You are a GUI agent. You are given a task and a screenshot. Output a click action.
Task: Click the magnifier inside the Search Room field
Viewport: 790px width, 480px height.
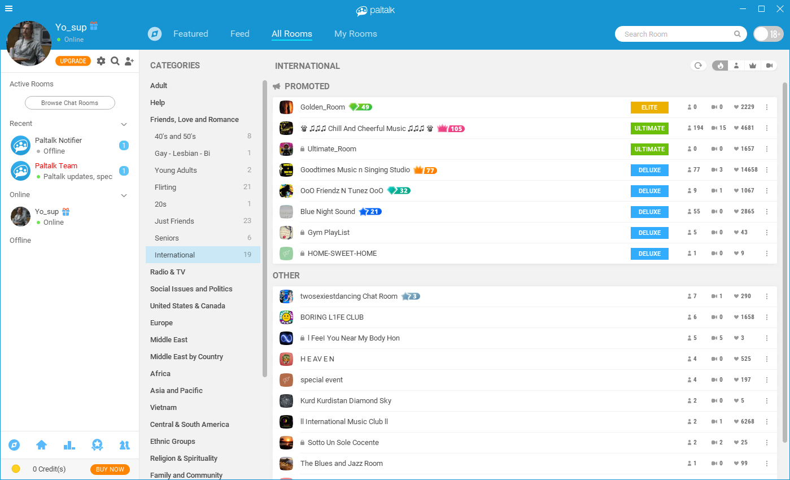pyautogui.click(x=737, y=34)
